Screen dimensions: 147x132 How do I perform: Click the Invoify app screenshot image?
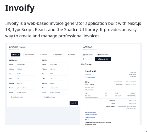73,84
